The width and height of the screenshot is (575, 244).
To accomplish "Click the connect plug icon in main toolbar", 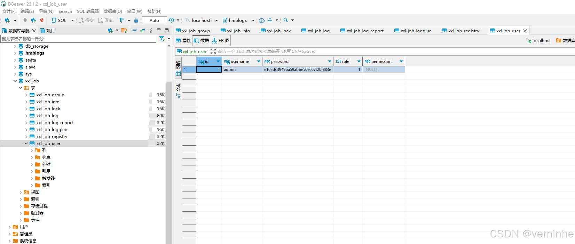I will pyautogui.click(x=25, y=20).
